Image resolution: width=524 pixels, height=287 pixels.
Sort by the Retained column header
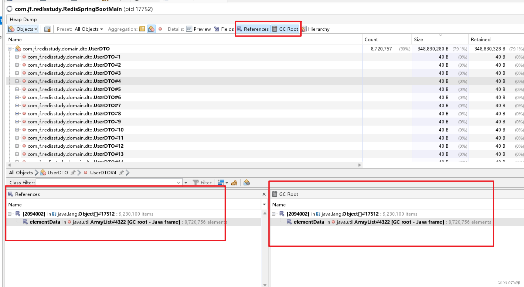click(x=480, y=39)
